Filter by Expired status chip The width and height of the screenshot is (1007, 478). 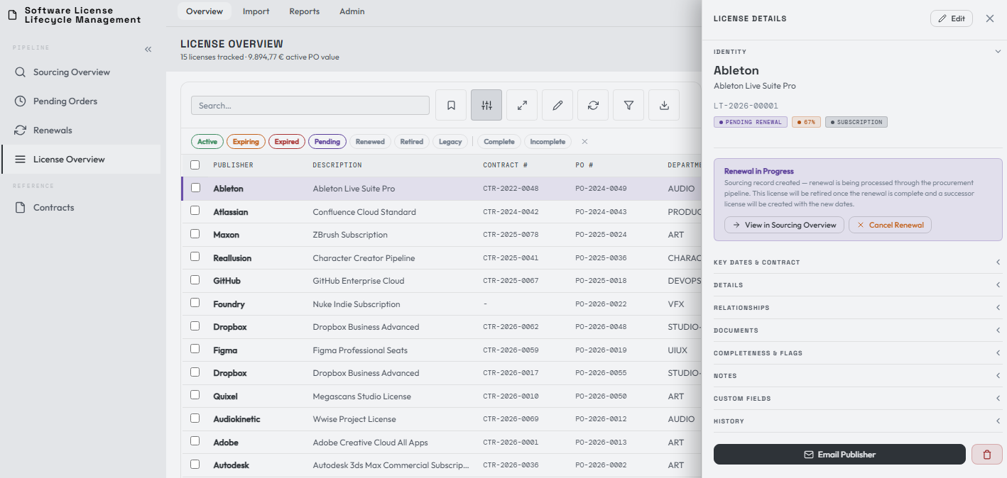point(287,142)
